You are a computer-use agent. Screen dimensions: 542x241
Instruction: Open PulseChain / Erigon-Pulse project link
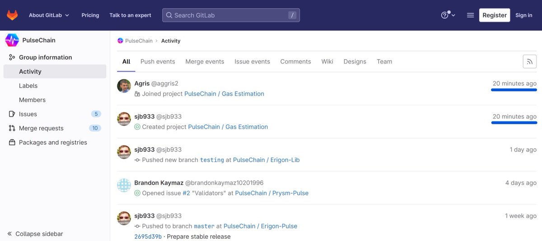click(x=260, y=226)
